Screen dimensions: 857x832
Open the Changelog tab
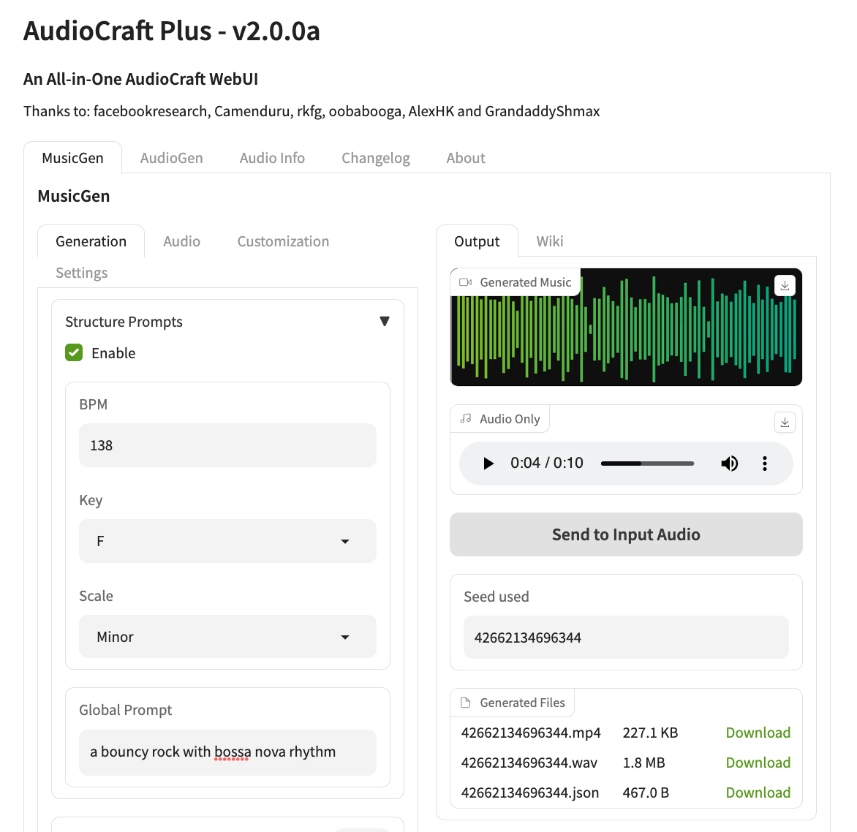(376, 158)
